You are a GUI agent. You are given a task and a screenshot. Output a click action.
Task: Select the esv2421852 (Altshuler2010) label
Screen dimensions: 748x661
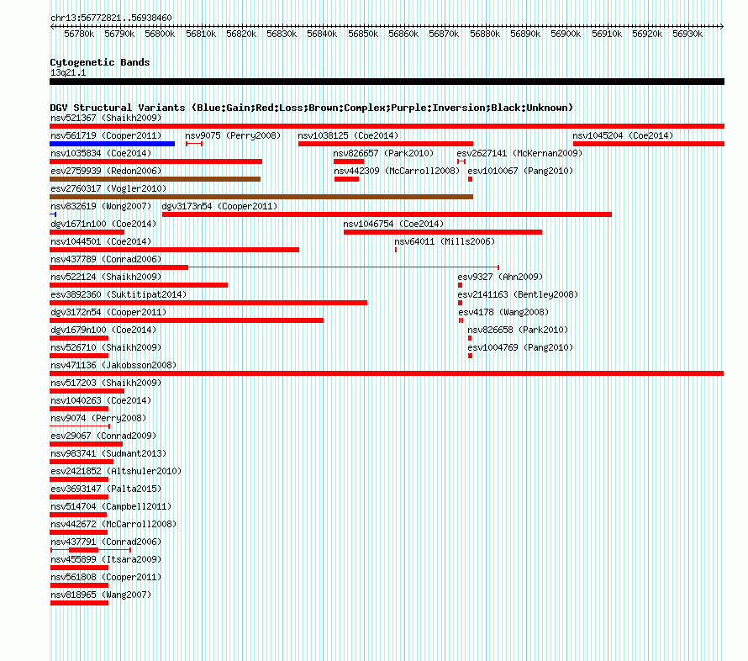(116, 471)
